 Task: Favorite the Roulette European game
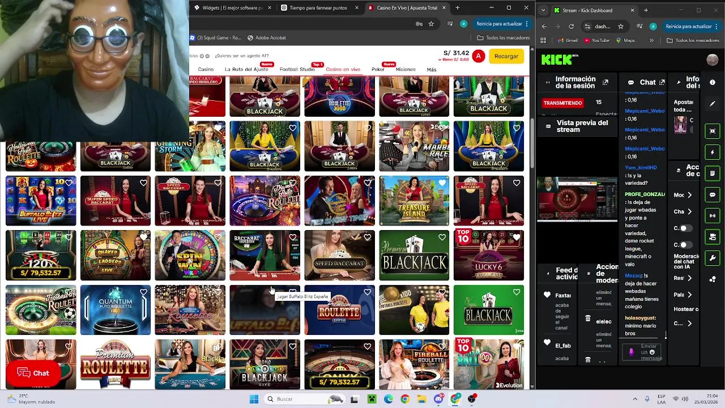(367, 292)
